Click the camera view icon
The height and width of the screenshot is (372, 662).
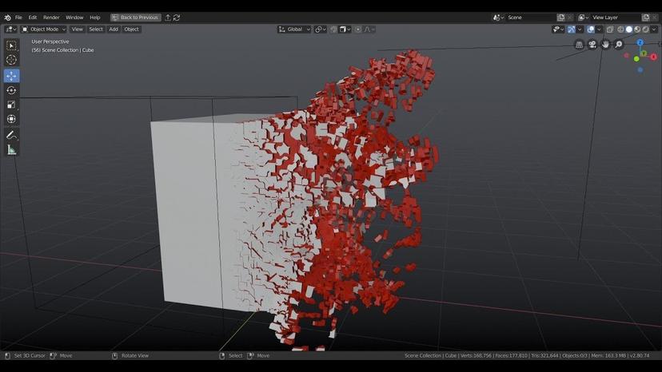(x=592, y=45)
